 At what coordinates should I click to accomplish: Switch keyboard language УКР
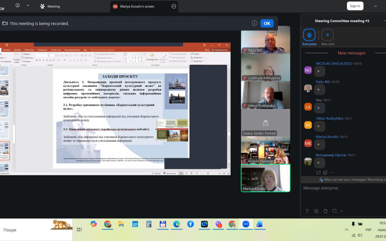pyautogui.click(x=368, y=230)
